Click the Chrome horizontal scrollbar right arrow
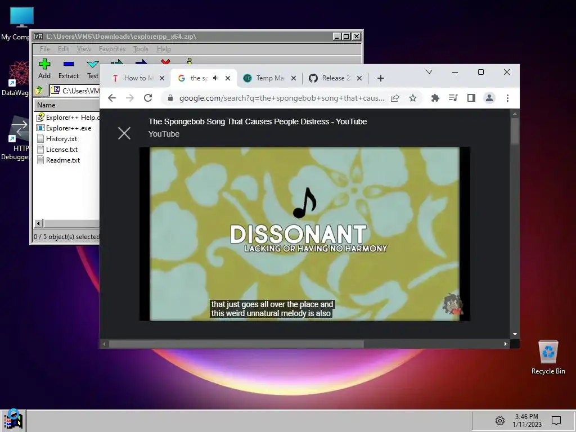Viewport: 576px width, 432px height. 506,344
